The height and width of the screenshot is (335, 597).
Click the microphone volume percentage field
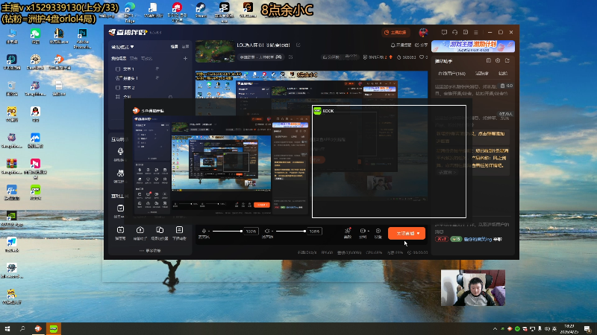point(251,231)
